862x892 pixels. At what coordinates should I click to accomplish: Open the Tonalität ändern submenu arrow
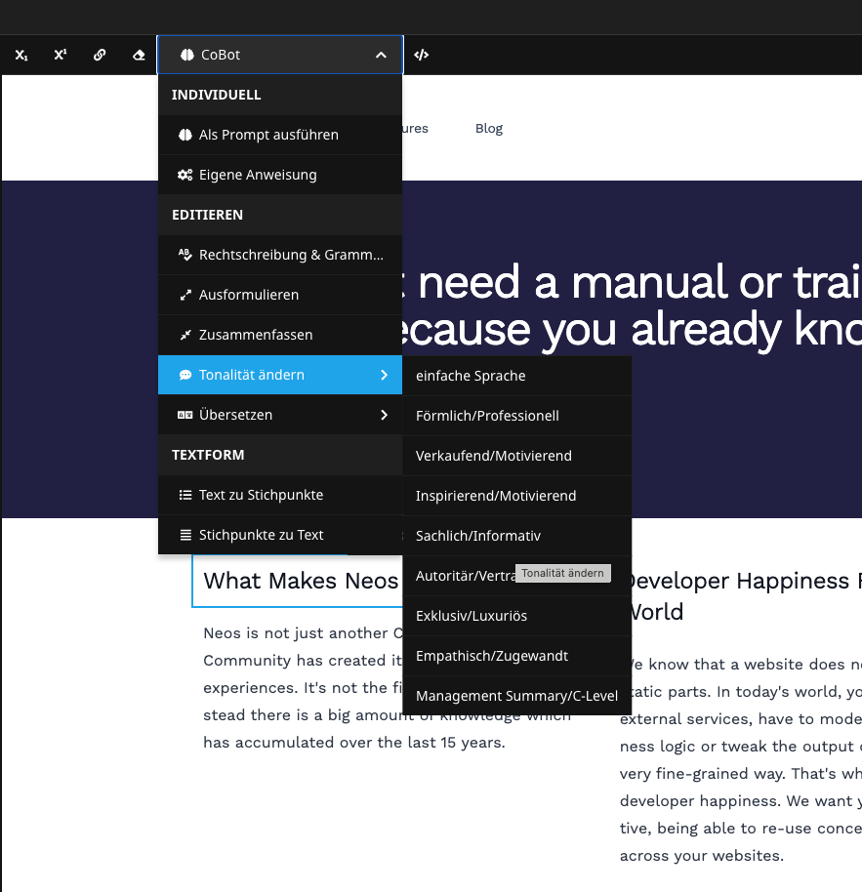(383, 375)
